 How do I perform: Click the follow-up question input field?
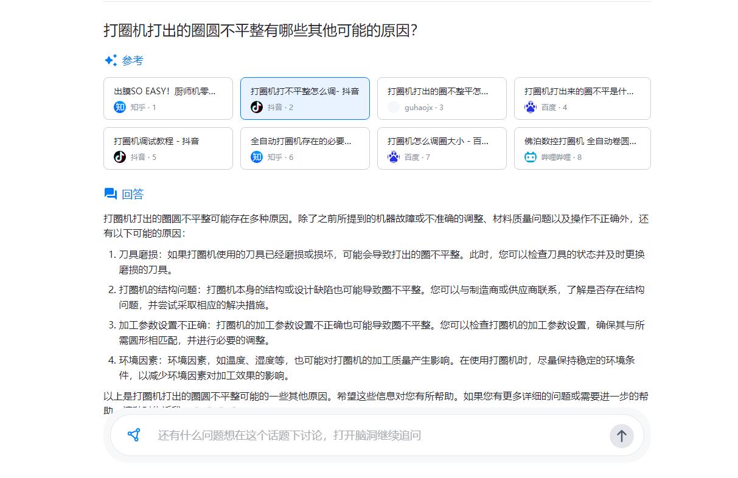click(365, 435)
